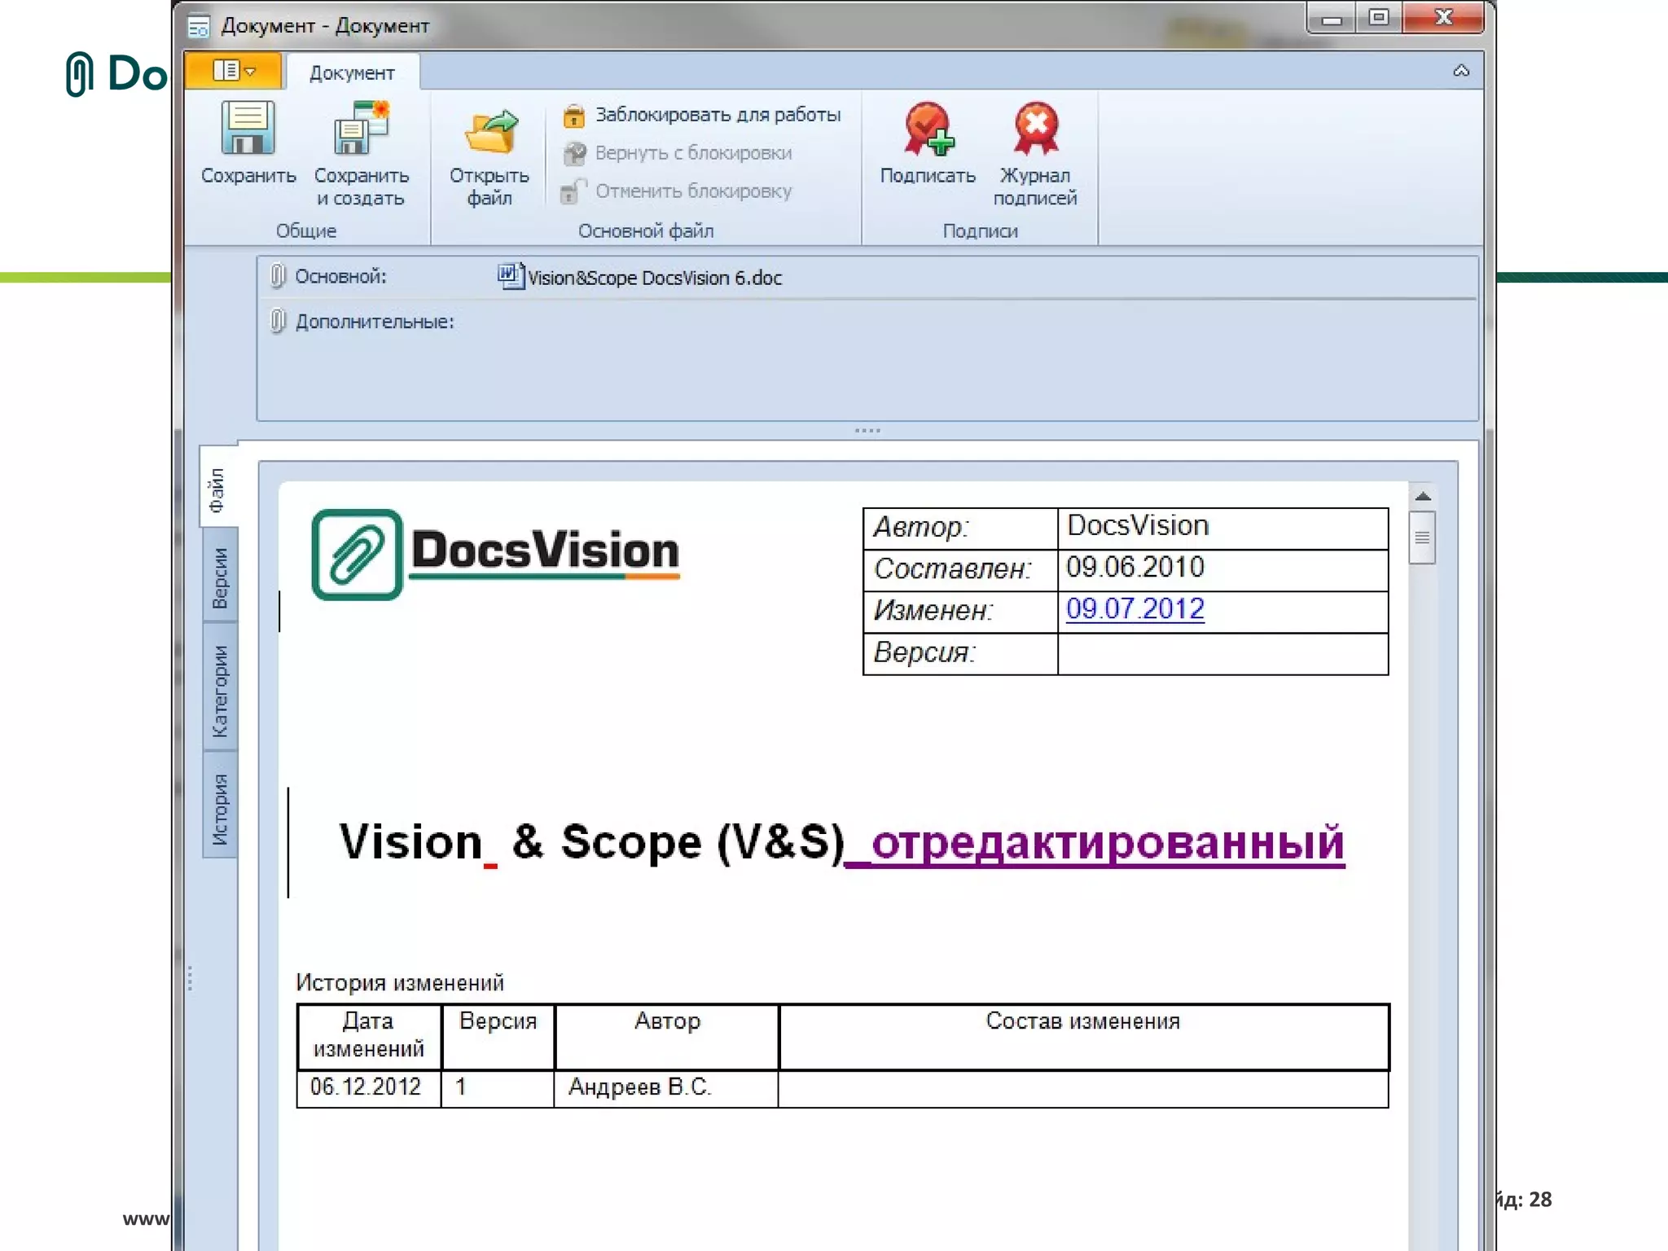Click the scroll up arrow in preview

pos(1423,496)
